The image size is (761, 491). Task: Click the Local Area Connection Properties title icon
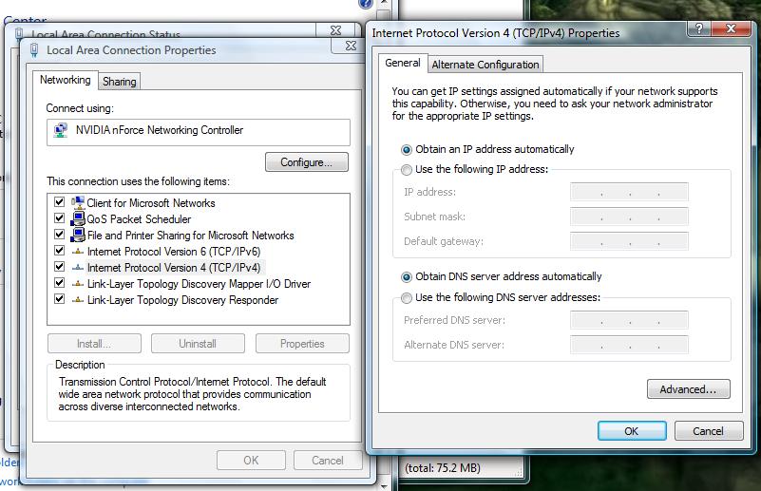(34, 50)
